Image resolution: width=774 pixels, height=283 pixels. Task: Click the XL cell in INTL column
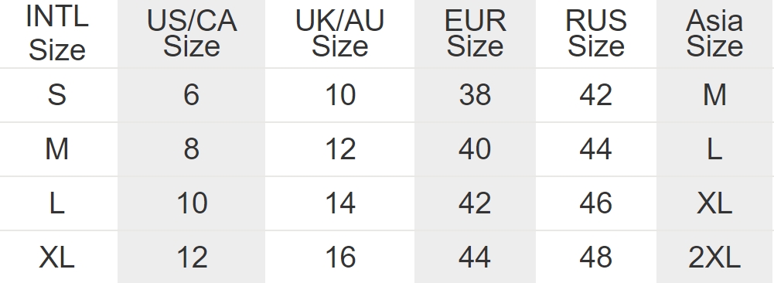[57, 257]
